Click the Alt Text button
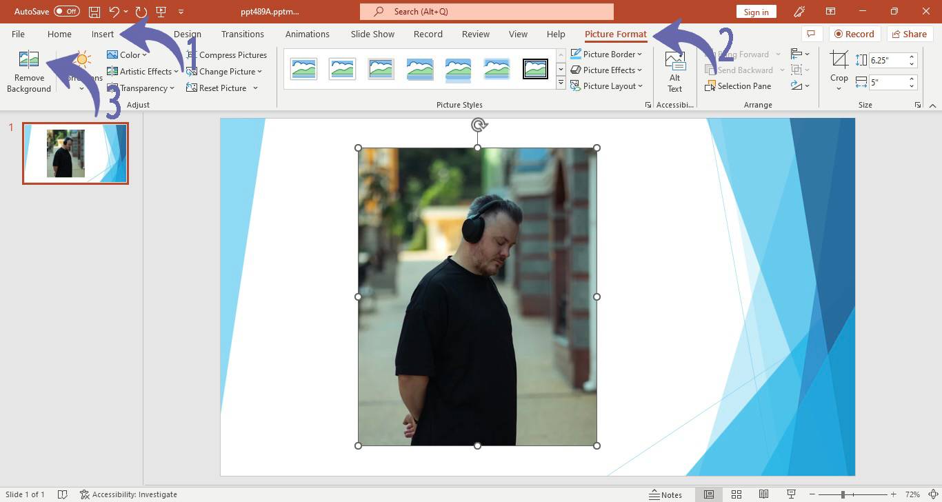The height and width of the screenshot is (502, 942). pos(674,71)
